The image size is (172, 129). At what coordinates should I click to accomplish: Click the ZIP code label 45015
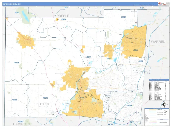(x=82, y=98)
